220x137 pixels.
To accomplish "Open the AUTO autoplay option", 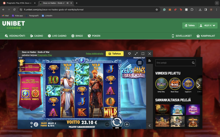I will [117, 128].
